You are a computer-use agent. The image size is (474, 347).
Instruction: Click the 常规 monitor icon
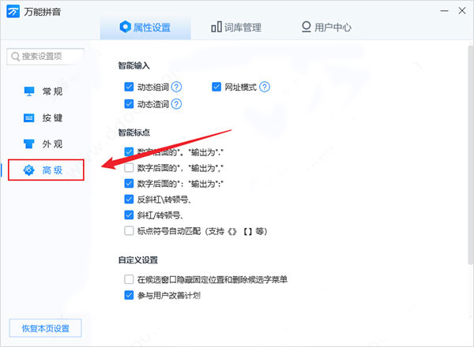29,91
